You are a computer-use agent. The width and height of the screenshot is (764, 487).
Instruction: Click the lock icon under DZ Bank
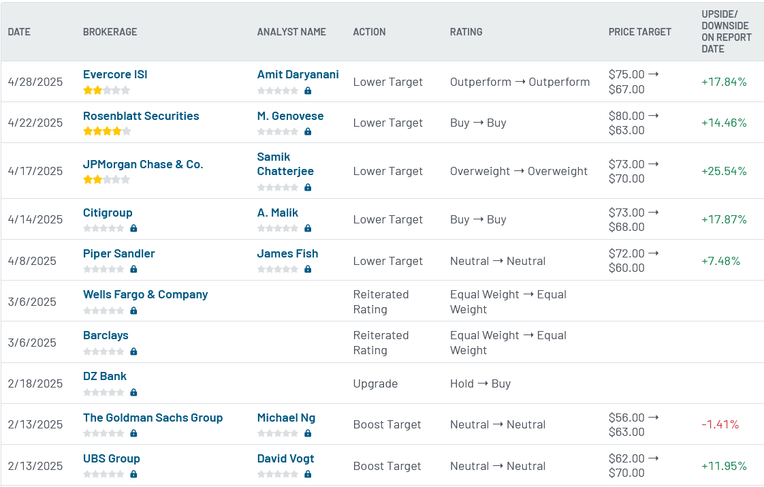(x=134, y=392)
